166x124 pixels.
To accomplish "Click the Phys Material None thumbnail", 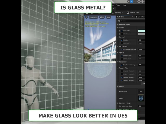I will tap(141, 92).
